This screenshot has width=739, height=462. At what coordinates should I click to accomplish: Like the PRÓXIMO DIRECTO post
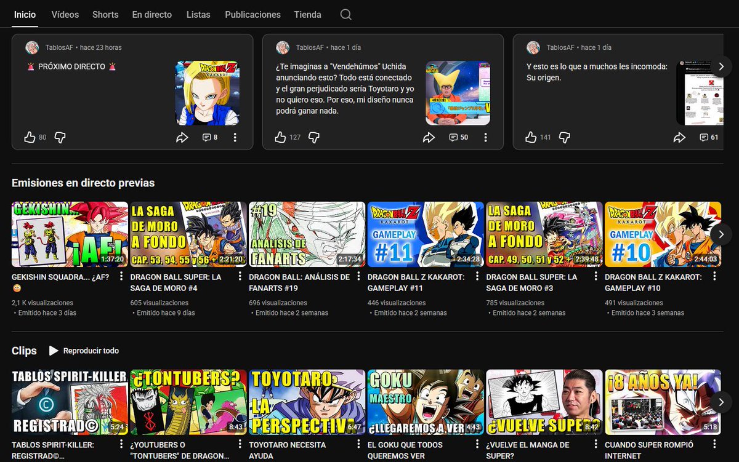tap(30, 137)
